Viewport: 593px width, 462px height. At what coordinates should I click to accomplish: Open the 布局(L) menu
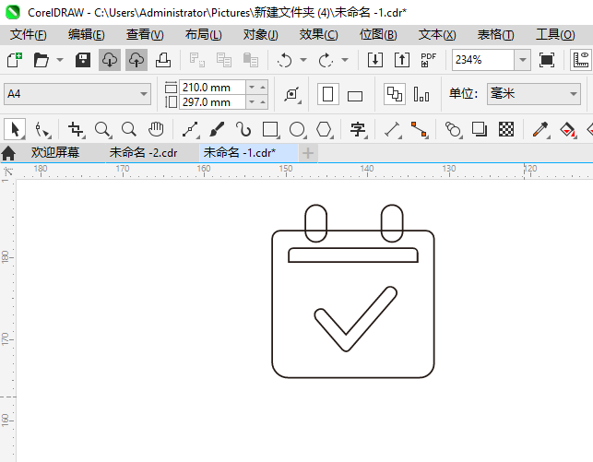(x=203, y=35)
